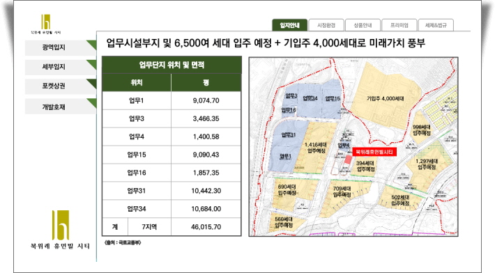Click the 7지역 total cell
Image resolution: width=495 pixels, height=273 pixels.
click(x=149, y=226)
